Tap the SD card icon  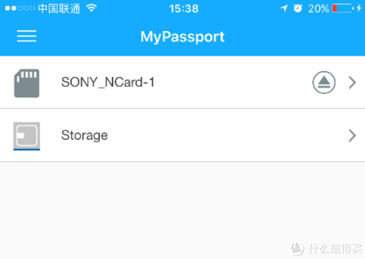tap(27, 83)
